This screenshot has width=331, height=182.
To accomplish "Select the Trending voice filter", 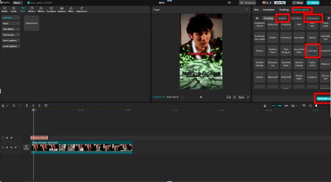I will point(268,18).
